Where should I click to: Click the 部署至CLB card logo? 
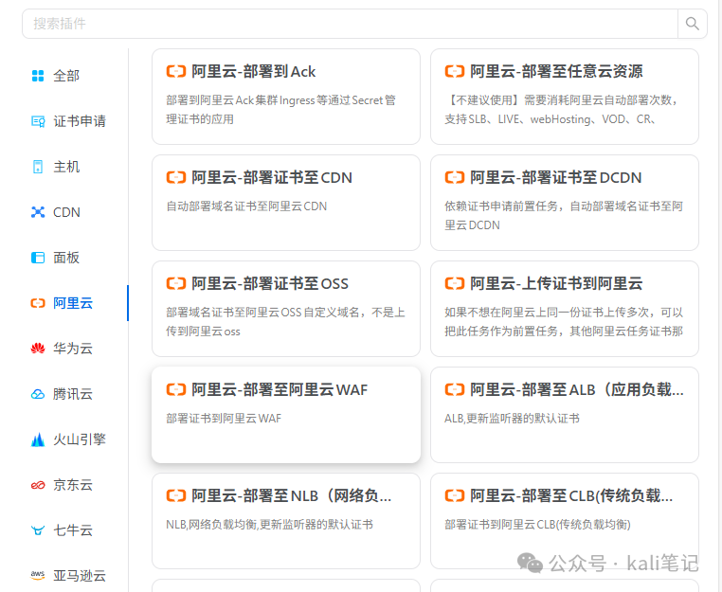click(455, 495)
